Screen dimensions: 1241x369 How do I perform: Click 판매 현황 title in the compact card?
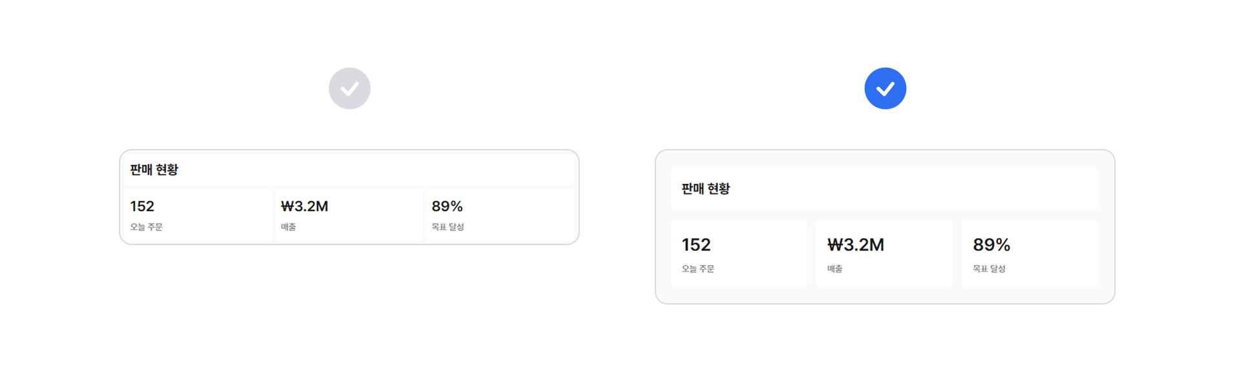[154, 170]
